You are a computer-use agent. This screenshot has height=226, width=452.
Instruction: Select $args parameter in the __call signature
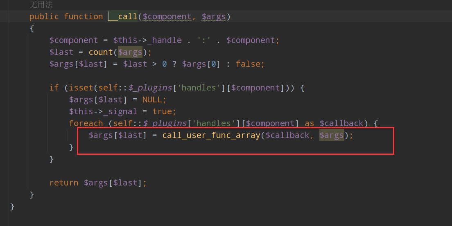(x=213, y=16)
